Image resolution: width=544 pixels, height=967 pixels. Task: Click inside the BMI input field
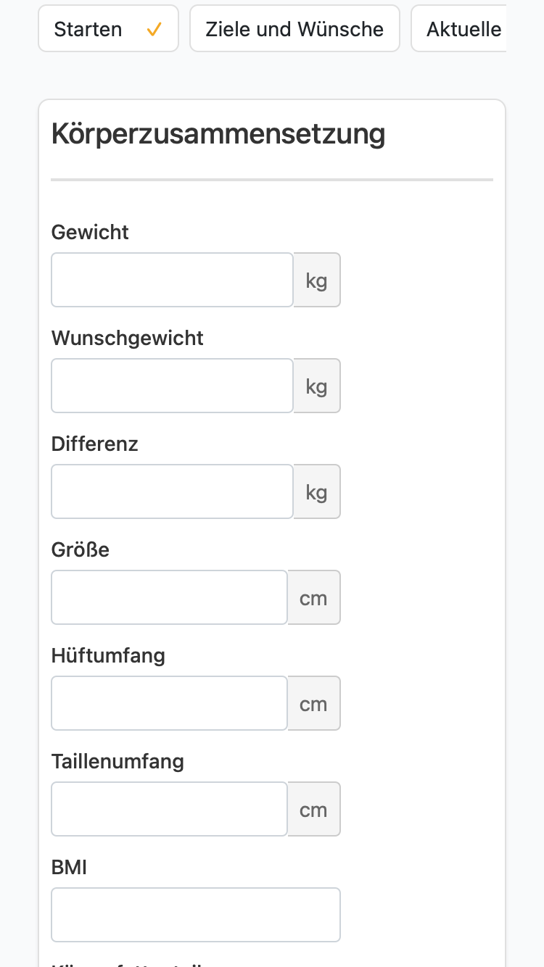pyautogui.click(x=196, y=915)
